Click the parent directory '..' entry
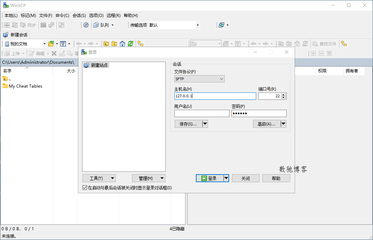The height and width of the screenshot is (240, 373). point(7,79)
